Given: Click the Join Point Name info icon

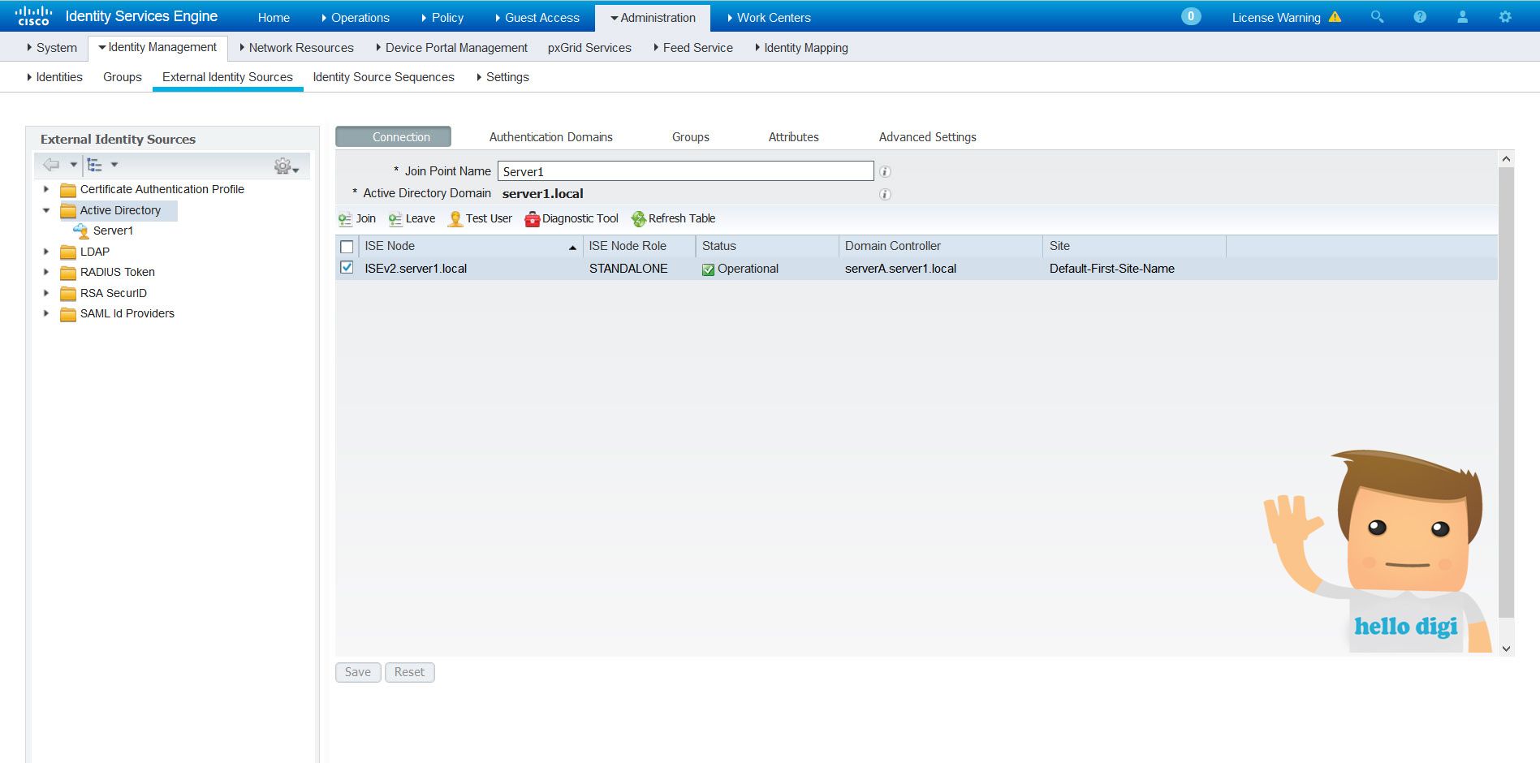Looking at the screenshot, I should coord(885,171).
